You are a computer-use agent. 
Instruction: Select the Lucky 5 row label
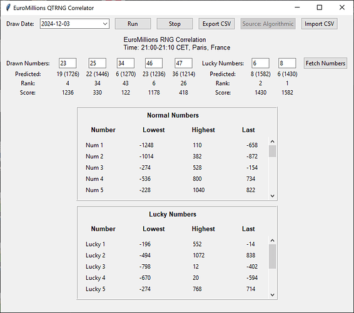tap(95, 289)
